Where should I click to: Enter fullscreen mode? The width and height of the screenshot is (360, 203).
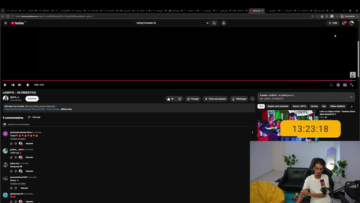tap(352, 85)
